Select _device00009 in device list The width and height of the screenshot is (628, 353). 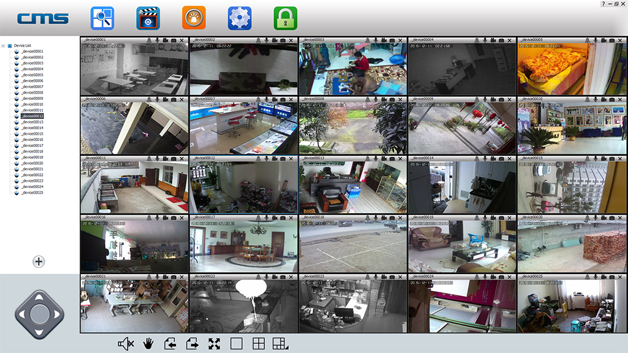[33, 99]
